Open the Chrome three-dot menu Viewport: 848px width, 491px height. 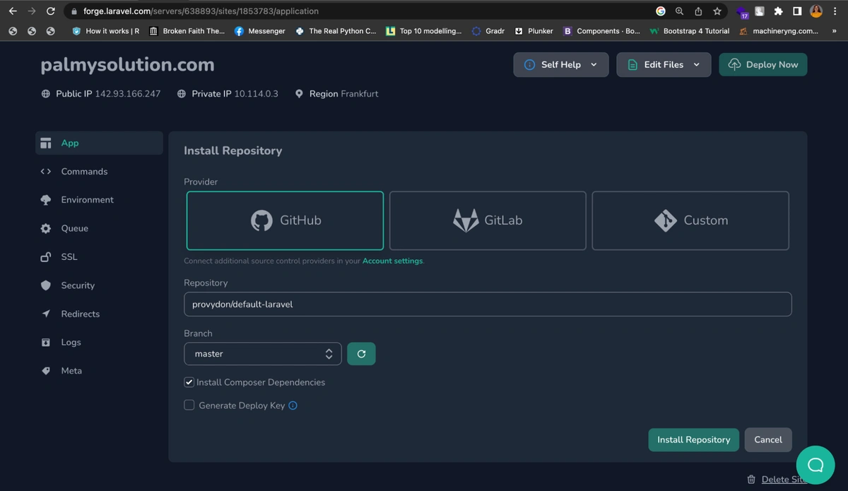tap(835, 11)
